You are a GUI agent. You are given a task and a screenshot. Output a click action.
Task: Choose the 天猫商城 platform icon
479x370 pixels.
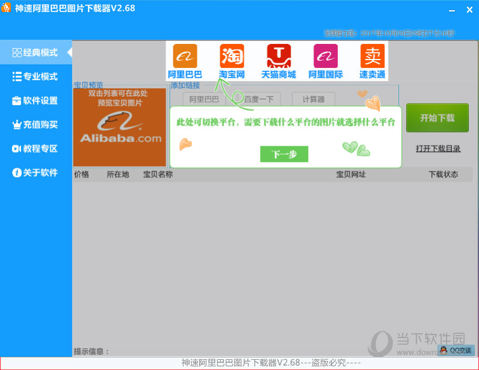point(279,61)
